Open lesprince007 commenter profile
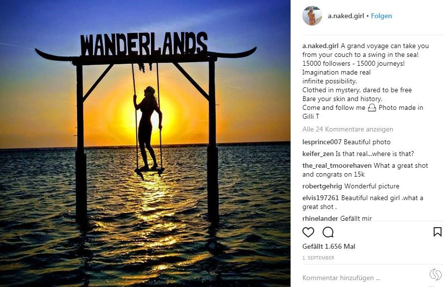The image size is (444, 287). [322, 142]
